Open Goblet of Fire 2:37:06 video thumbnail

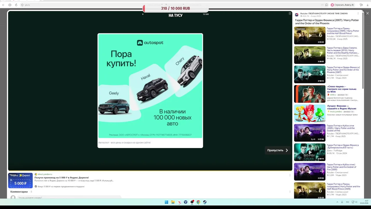pyautogui.click(x=310, y=133)
